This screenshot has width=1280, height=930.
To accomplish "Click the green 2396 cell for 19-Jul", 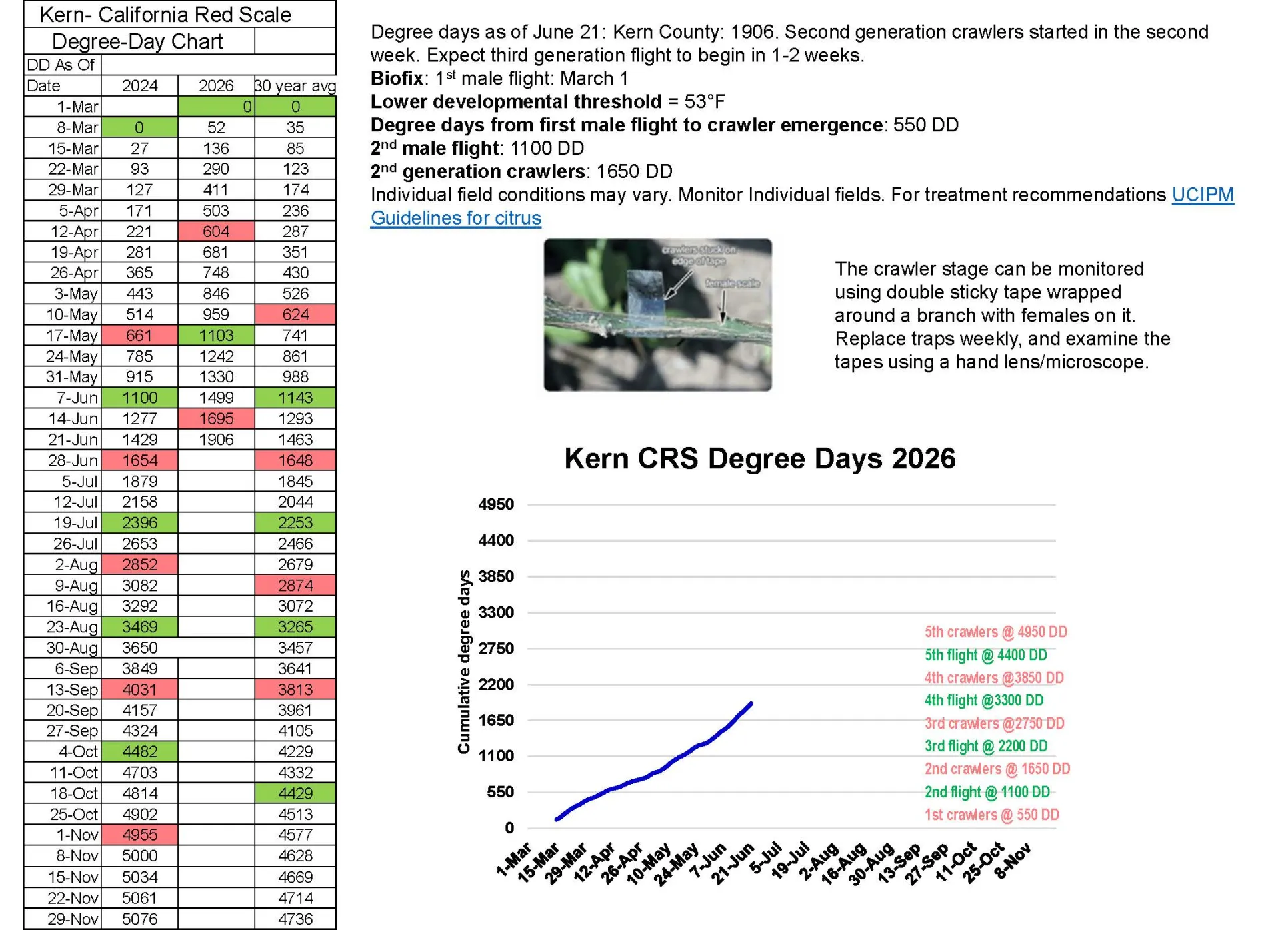I will click(x=139, y=523).
